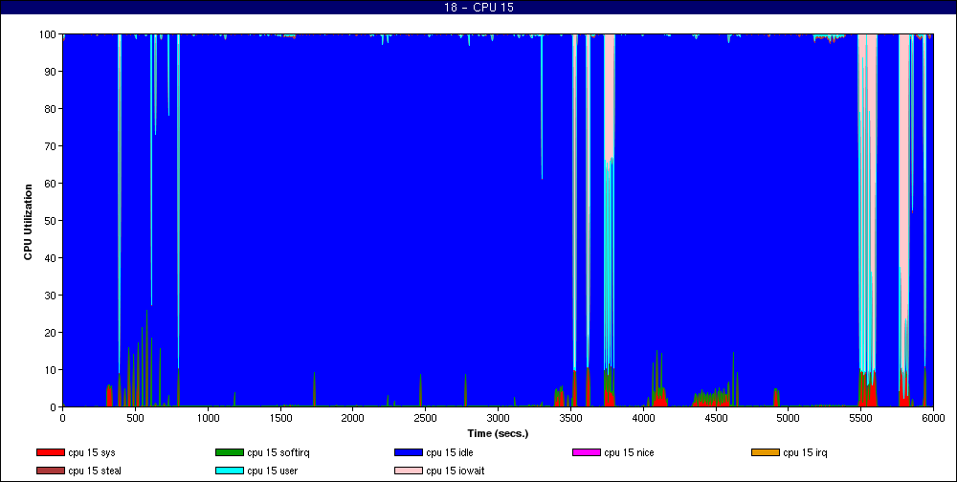
Task: Click the 3000 tick on time axis
Action: pyautogui.click(x=498, y=418)
